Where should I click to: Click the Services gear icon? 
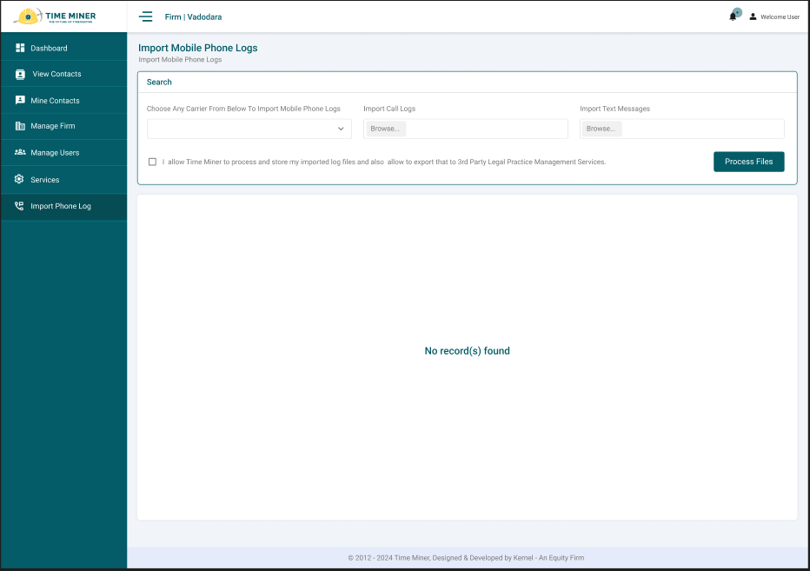click(20, 179)
